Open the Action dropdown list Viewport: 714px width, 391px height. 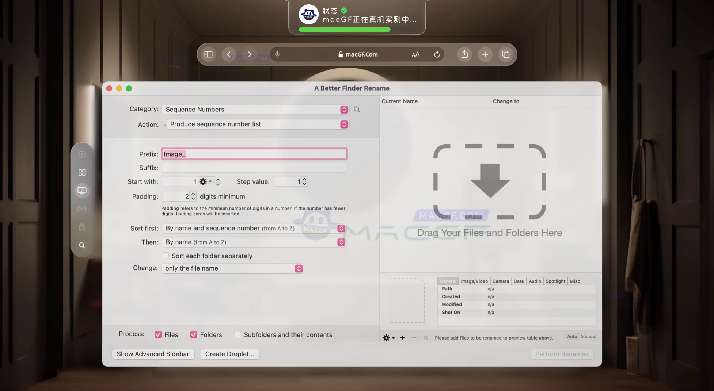[257, 124]
